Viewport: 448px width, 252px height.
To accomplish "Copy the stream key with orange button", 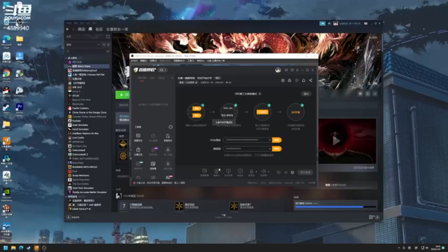I will (x=277, y=148).
